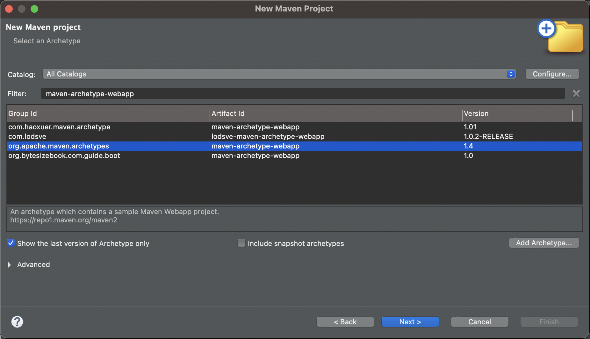Click the green maximize window button
590x339 pixels.
point(34,9)
